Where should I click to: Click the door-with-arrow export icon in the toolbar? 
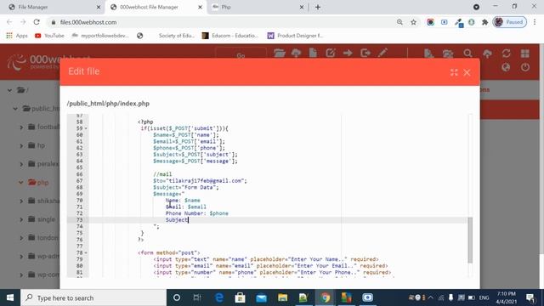(x=365, y=53)
